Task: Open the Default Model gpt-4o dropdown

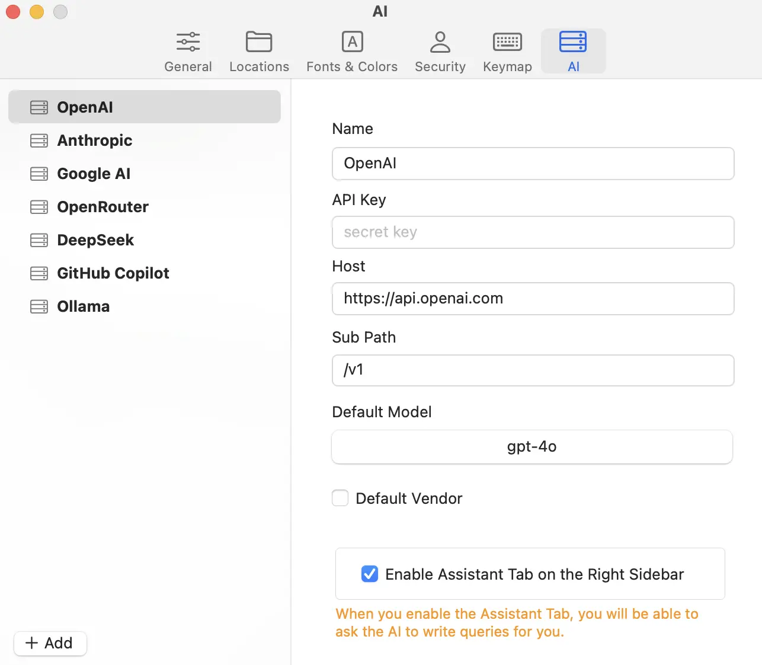Action: tap(532, 447)
